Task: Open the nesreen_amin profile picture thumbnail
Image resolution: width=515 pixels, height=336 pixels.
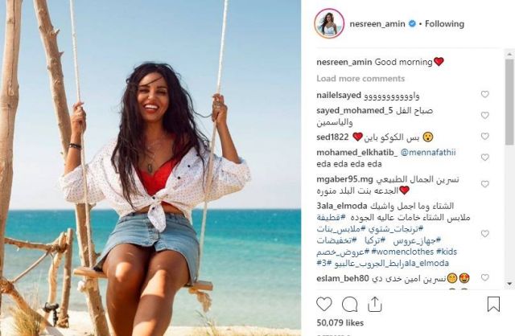Action: pyautogui.click(x=329, y=23)
